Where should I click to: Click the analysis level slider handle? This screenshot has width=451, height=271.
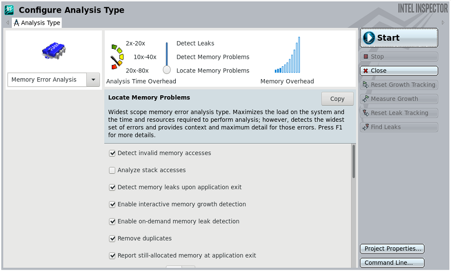[167, 70]
